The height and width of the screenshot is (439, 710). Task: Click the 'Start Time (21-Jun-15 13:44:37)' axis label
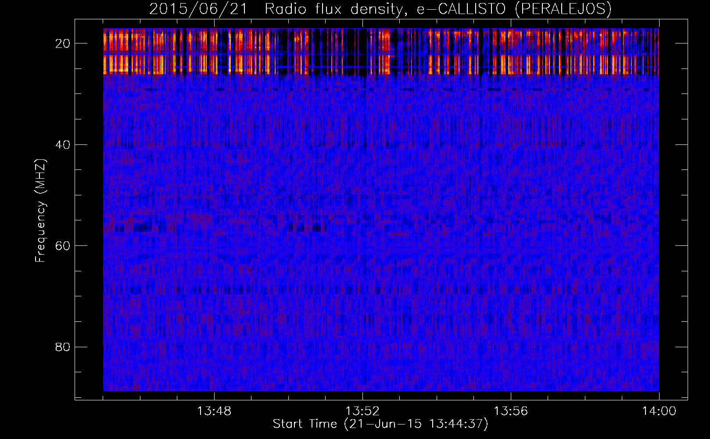(x=380, y=424)
